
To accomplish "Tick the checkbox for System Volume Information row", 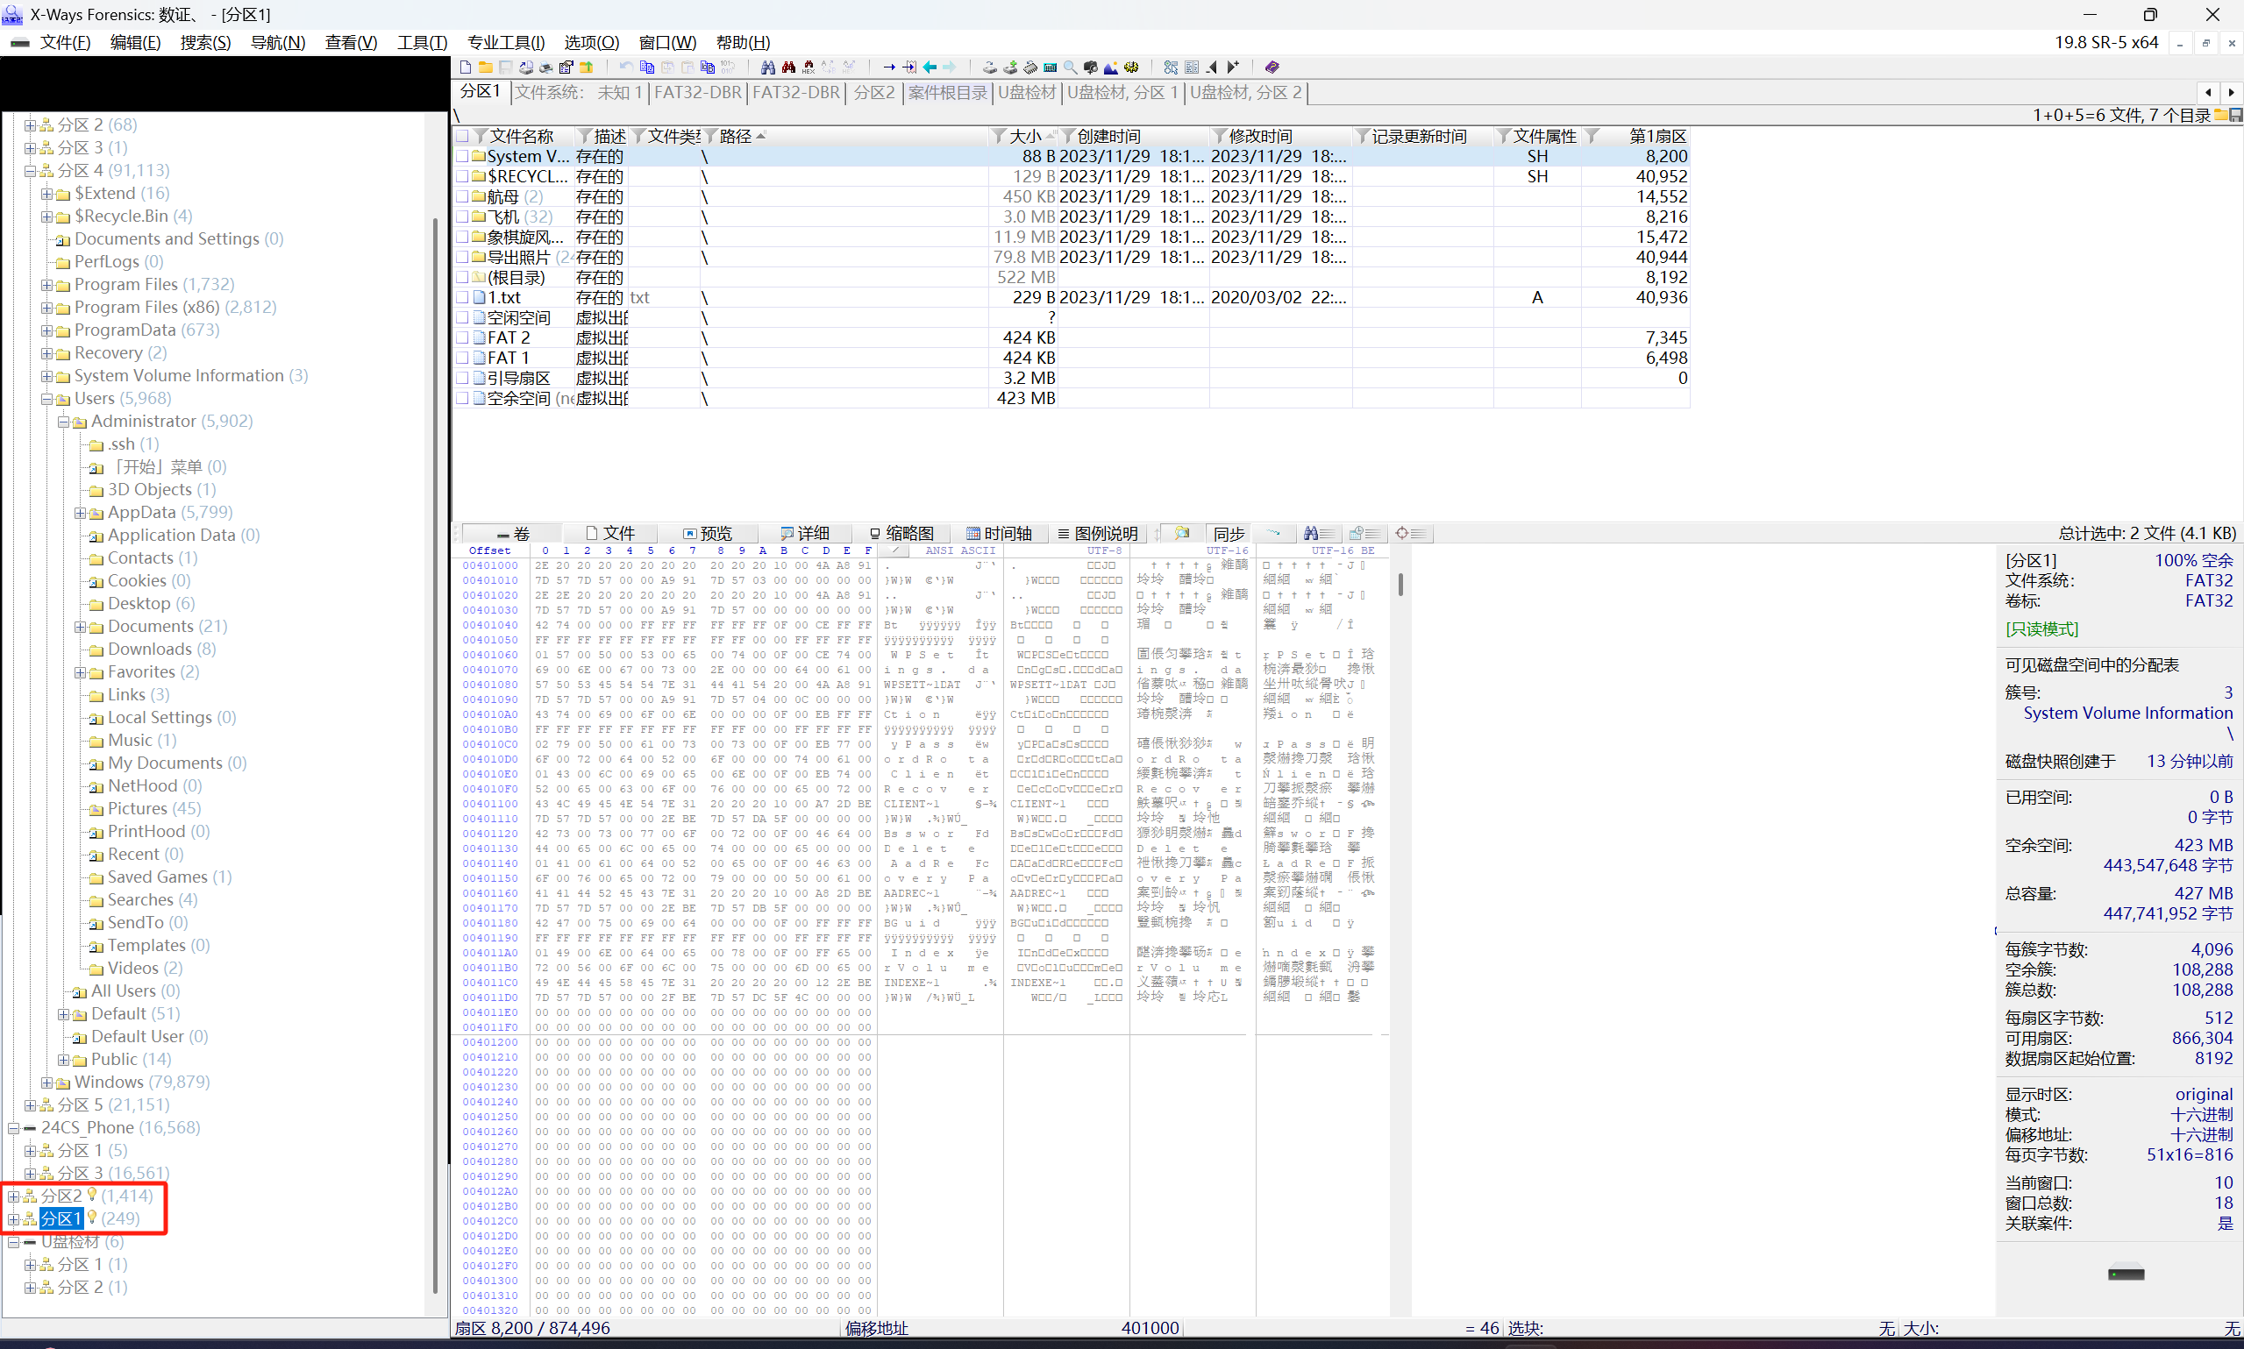I will pos(463,156).
